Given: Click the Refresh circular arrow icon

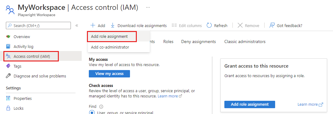Looking at the screenshot, I should point(209,26).
